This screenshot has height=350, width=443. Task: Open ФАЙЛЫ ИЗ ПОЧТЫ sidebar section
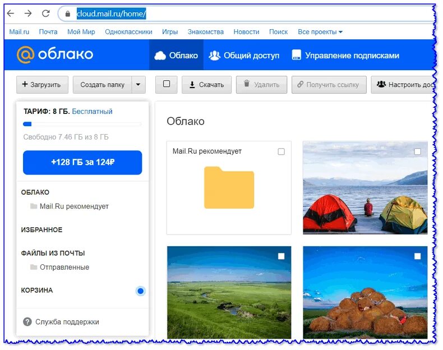click(53, 253)
